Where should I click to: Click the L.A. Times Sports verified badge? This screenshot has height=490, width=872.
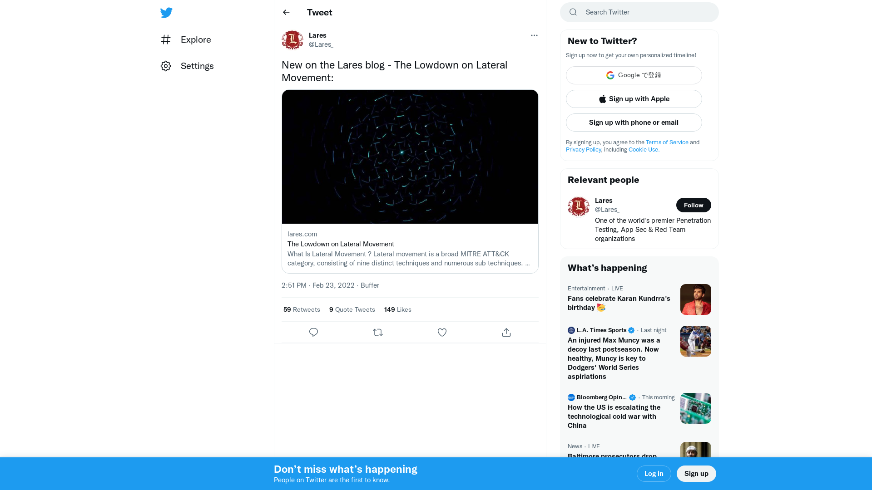(631, 330)
